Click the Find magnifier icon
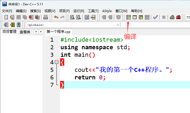This screenshot has height=113, width=190. pos(72,17)
